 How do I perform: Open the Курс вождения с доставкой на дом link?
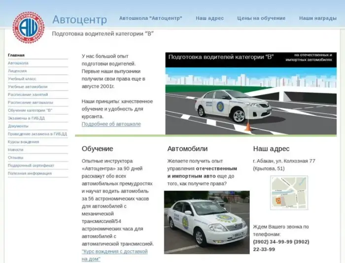(114, 255)
